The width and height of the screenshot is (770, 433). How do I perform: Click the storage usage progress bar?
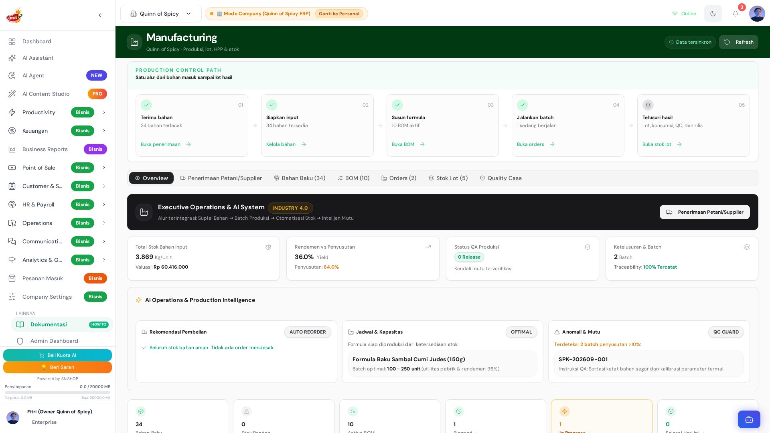point(57,393)
